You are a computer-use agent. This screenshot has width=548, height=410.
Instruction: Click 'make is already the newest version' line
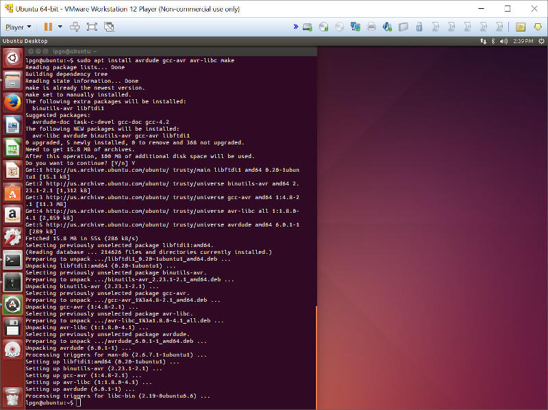click(x=85, y=88)
